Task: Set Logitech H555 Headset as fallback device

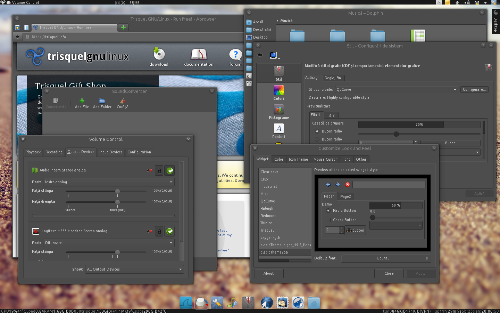Action: click(x=170, y=231)
